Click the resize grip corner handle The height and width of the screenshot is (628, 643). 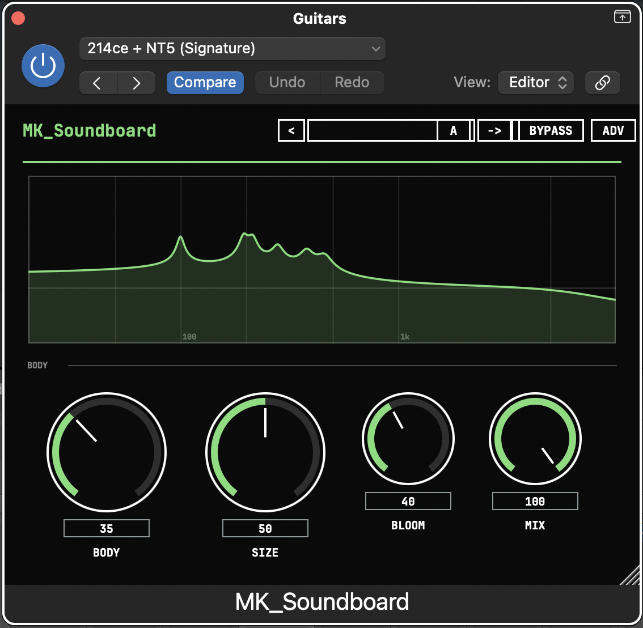click(x=630, y=575)
